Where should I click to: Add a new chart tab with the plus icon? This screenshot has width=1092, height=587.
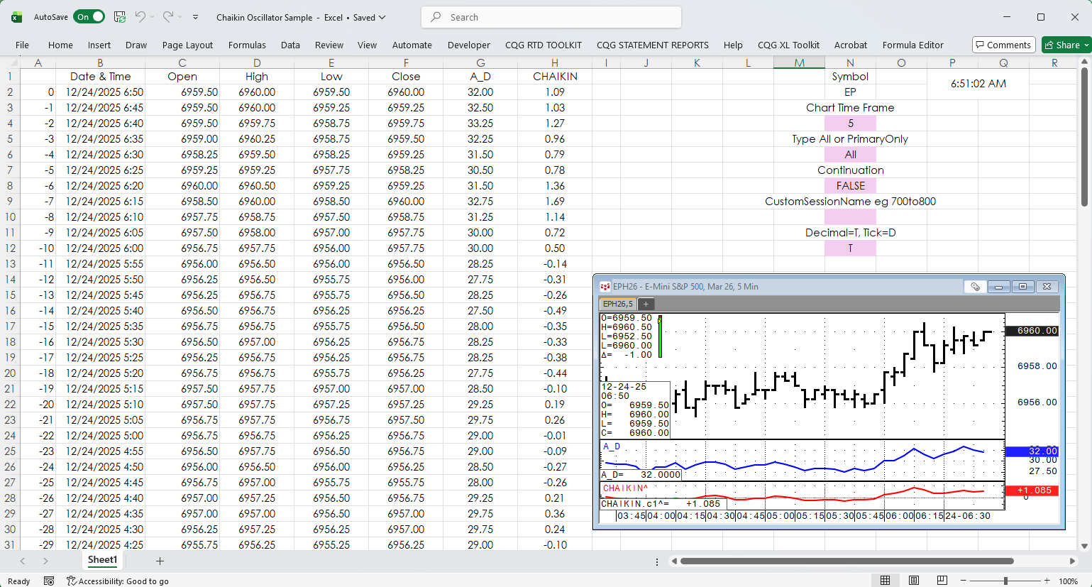click(646, 305)
